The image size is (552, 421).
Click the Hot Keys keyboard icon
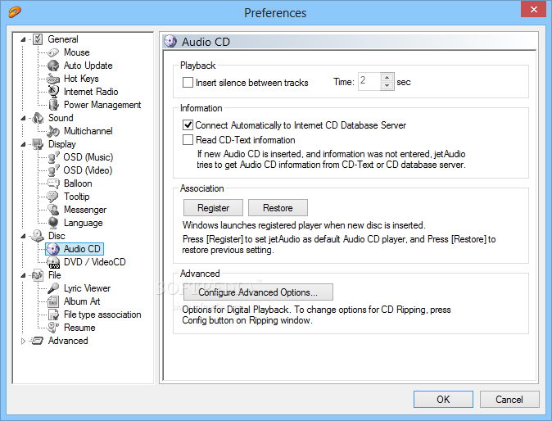coord(53,79)
